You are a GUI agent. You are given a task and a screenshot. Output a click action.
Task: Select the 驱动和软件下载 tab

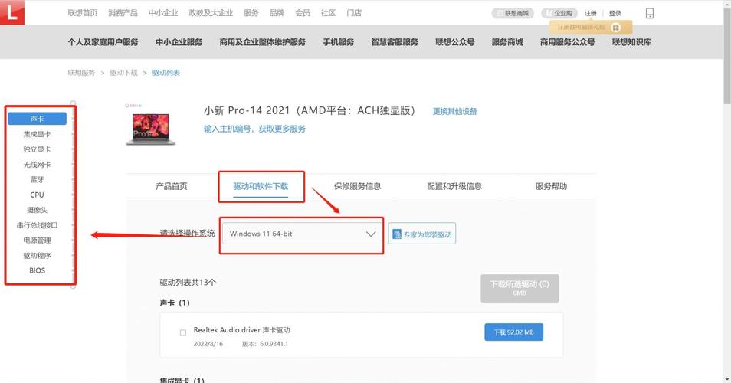click(261, 186)
